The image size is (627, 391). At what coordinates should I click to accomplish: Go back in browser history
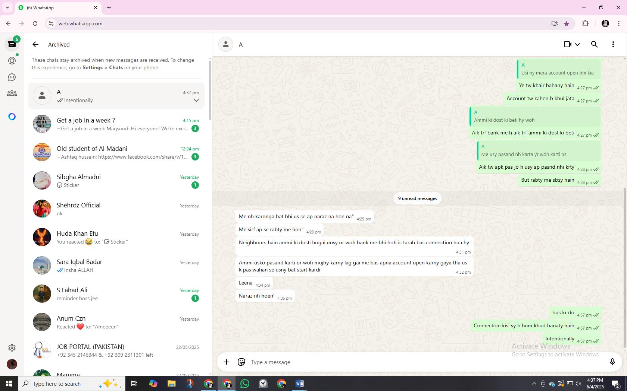[x=8, y=23]
